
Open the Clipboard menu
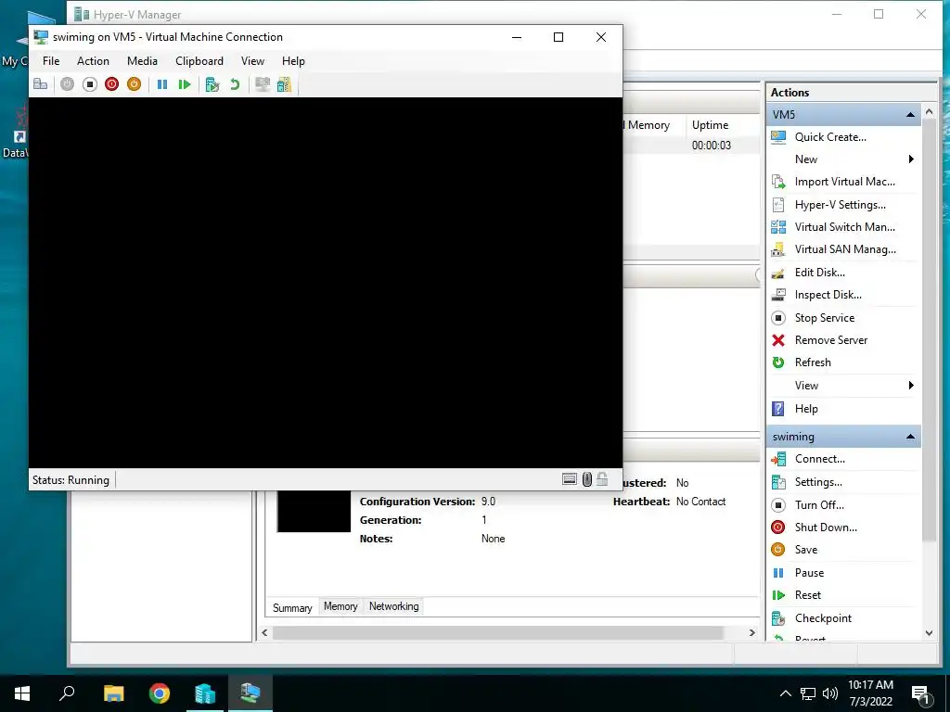199,61
